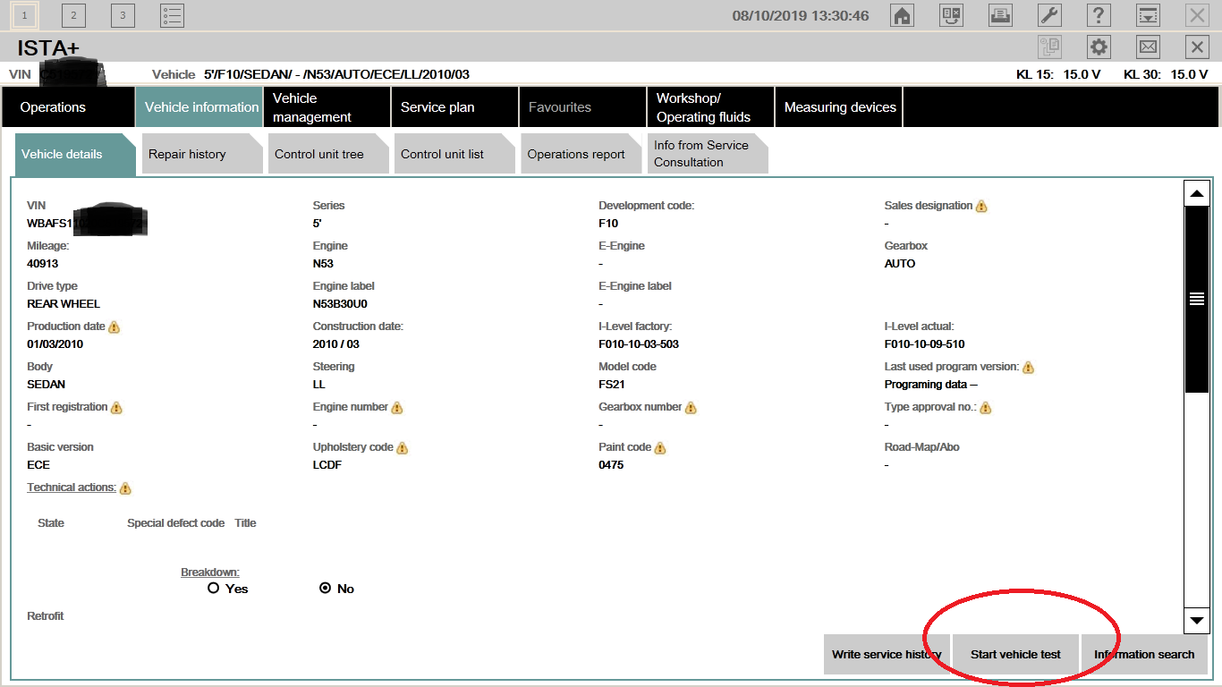The height and width of the screenshot is (687, 1222).
Task: Switch to session number 2
Action: pyautogui.click(x=73, y=15)
